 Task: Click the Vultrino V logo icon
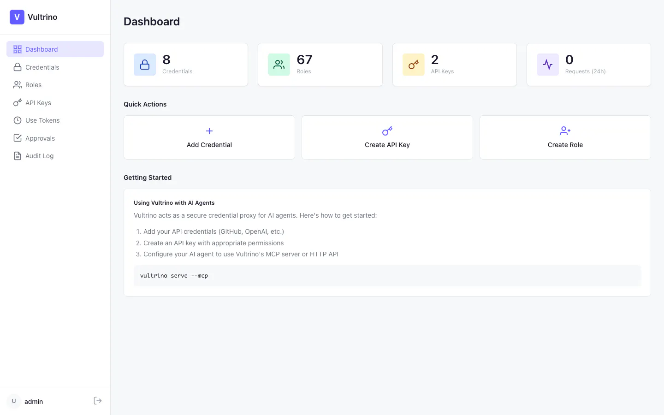pyautogui.click(x=17, y=17)
